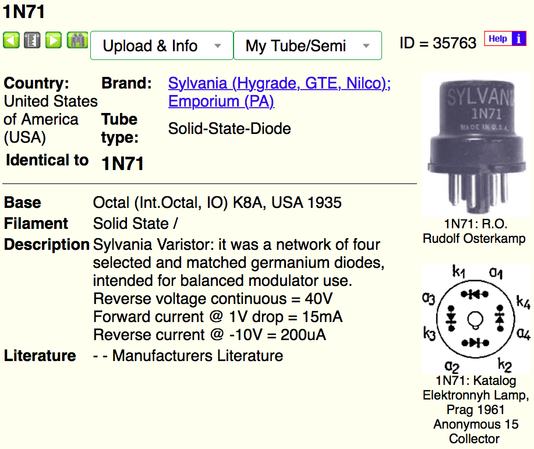Click the Help button
The width and height of the screenshot is (534, 449).
point(498,39)
